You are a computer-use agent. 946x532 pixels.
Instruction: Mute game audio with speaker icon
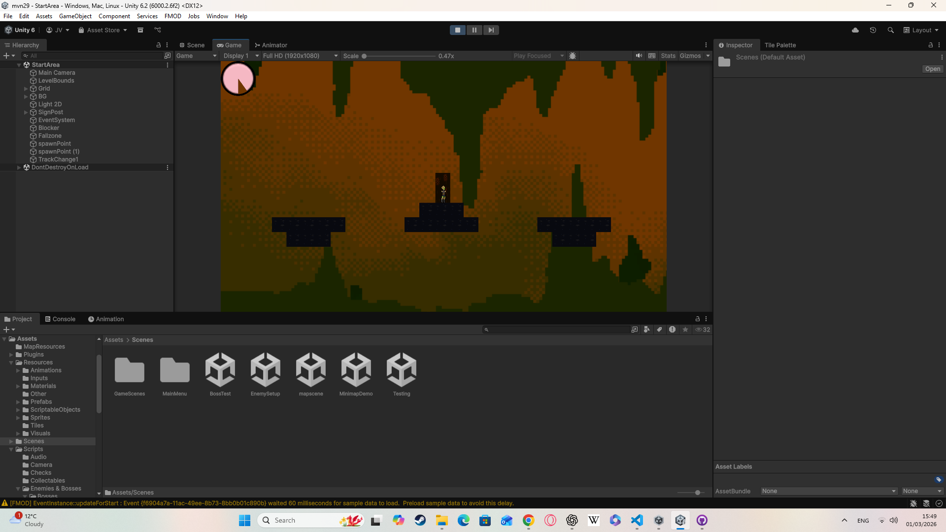639,56
